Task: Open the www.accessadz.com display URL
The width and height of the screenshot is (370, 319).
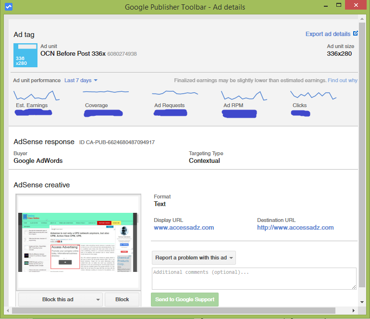Action: click(x=184, y=228)
